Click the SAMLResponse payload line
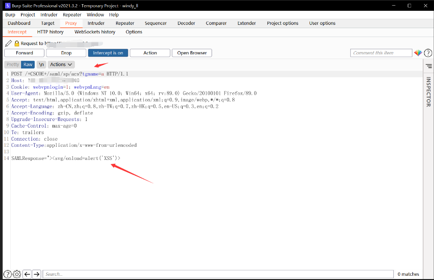Image resolution: width=434 pixels, height=280 pixels. coord(66,159)
